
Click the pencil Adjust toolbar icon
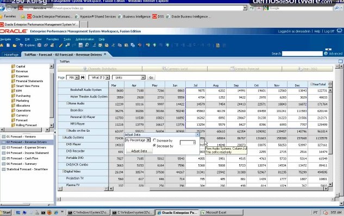point(61,45)
